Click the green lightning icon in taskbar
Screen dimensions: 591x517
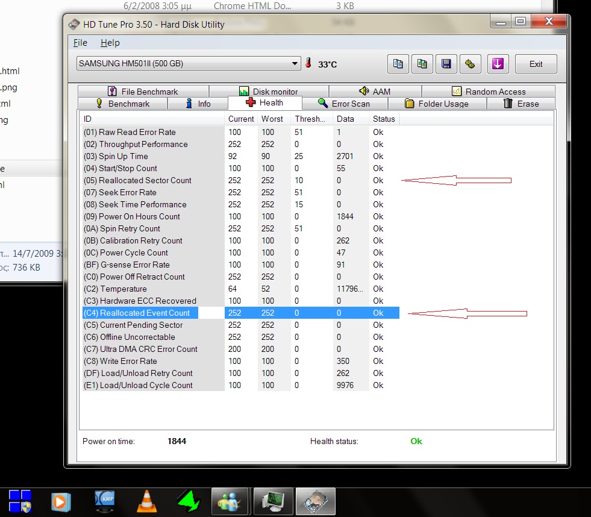pyautogui.click(x=189, y=501)
